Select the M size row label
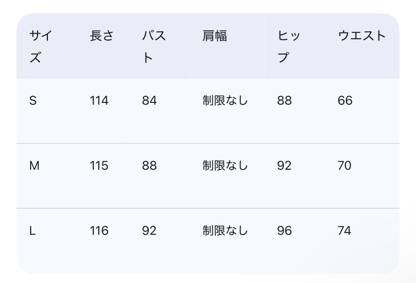416x283 pixels. point(34,166)
